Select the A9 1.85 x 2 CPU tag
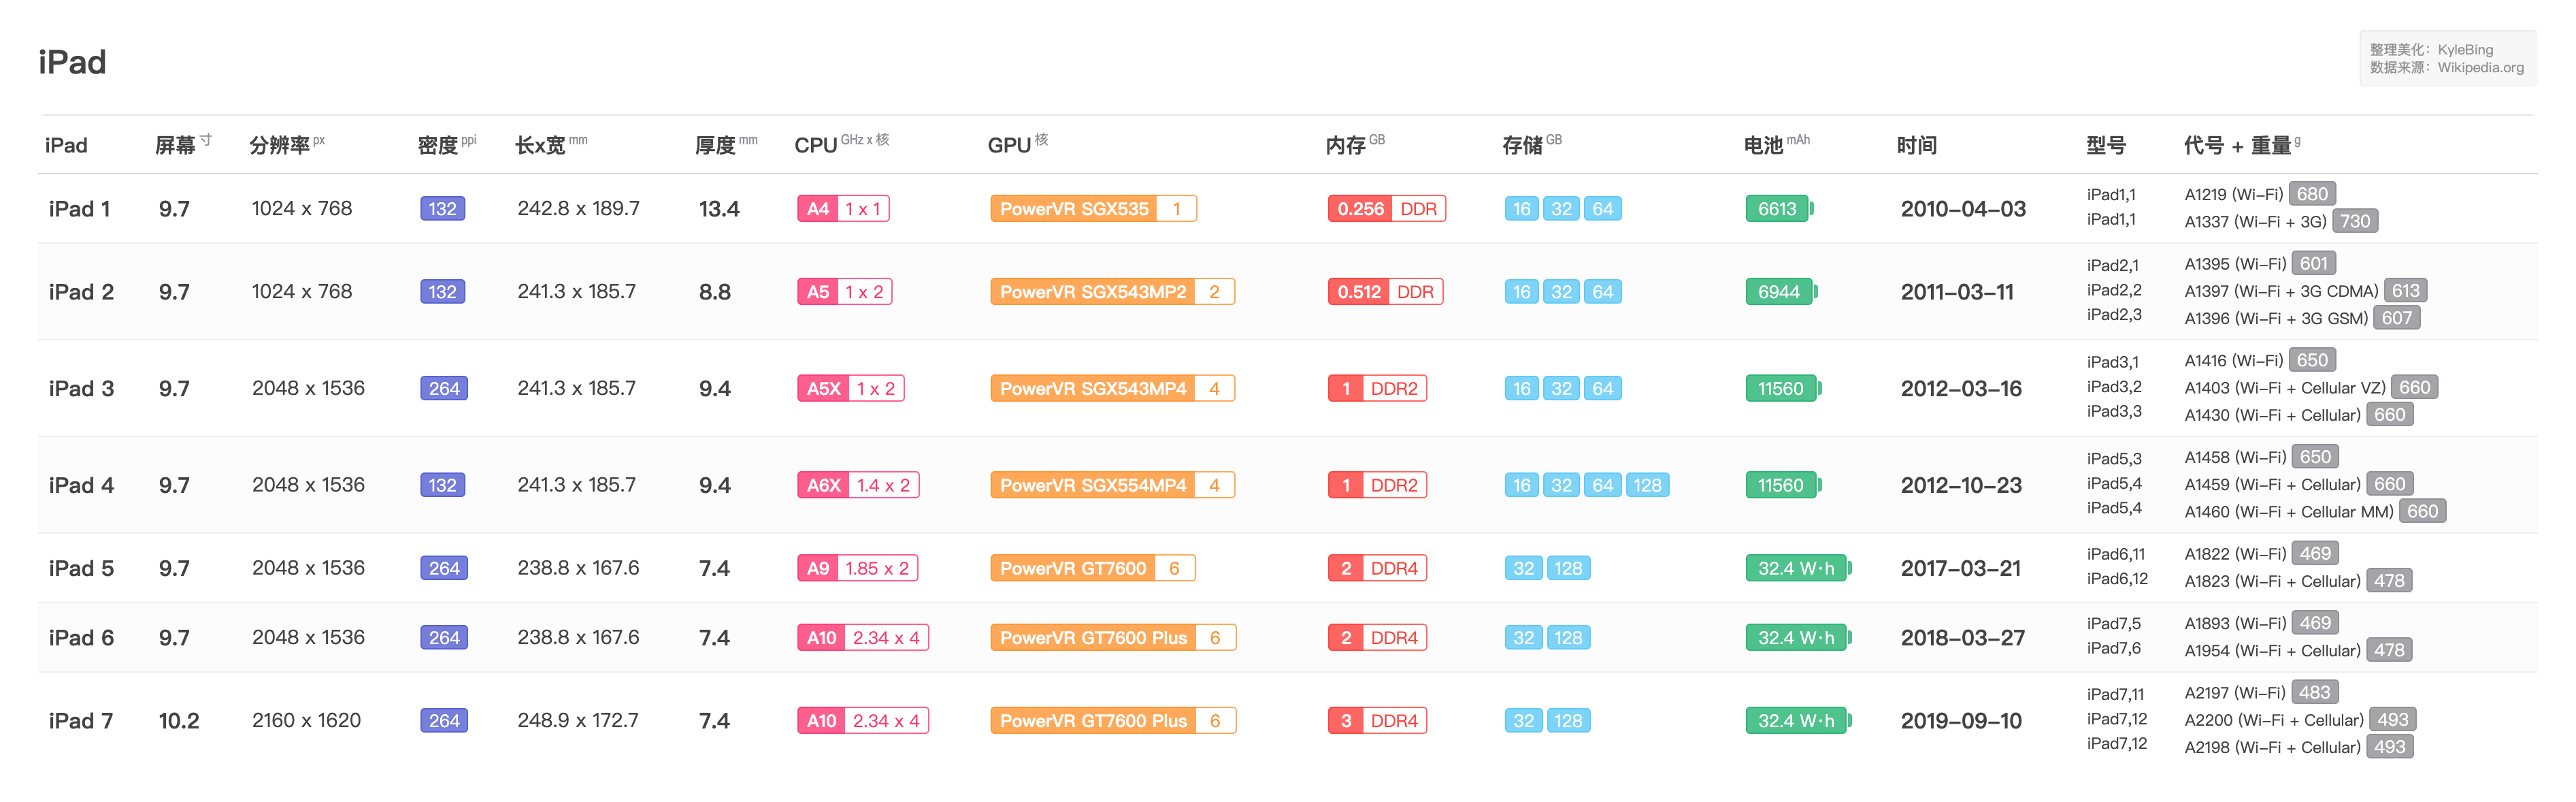 [x=857, y=569]
